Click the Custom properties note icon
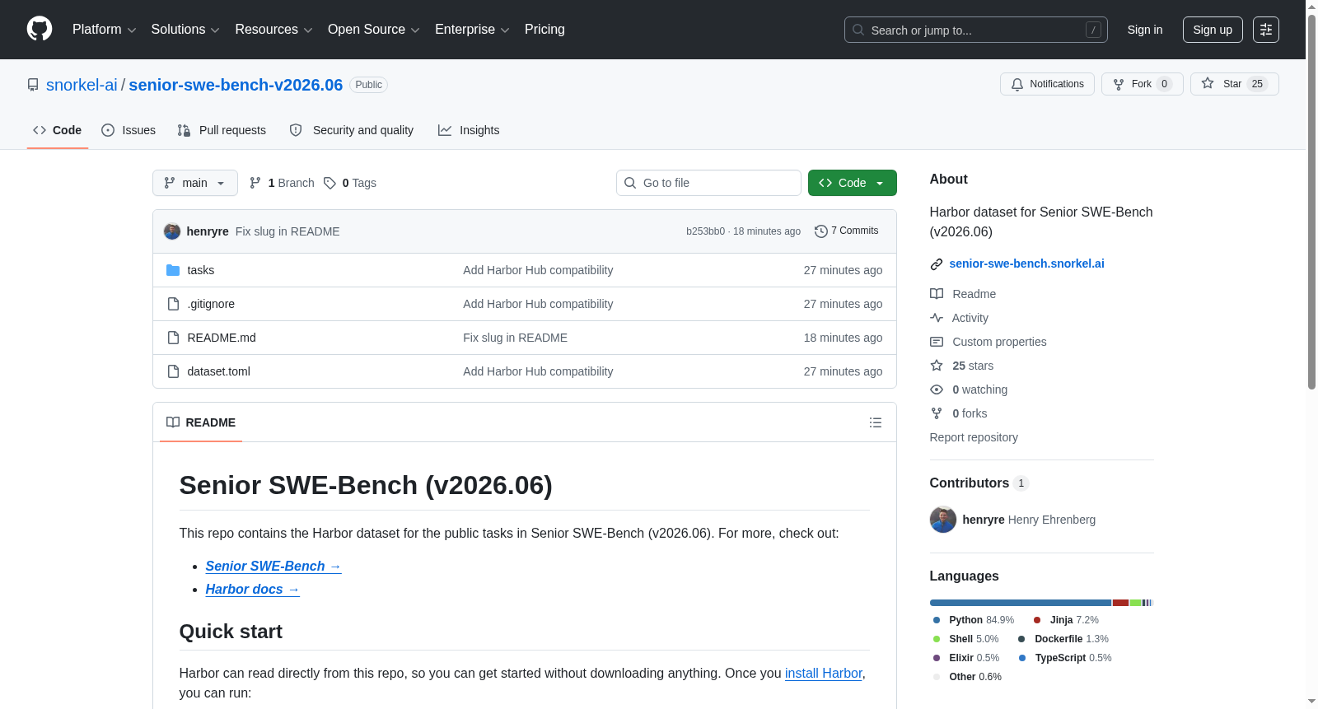Viewport: 1318px width, 709px height. pyautogui.click(x=937, y=342)
